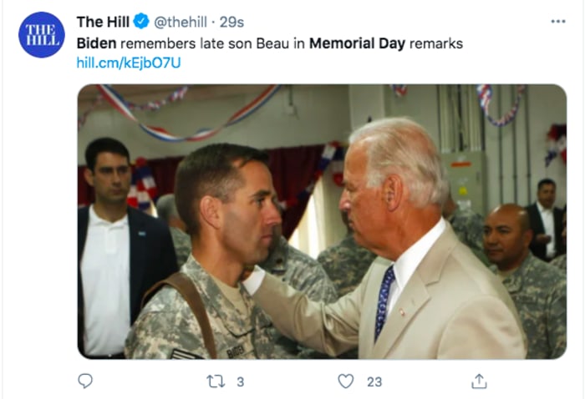Retweet this post via the retweet icon
Viewport: 585px width, 399px height.
(215, 381)
